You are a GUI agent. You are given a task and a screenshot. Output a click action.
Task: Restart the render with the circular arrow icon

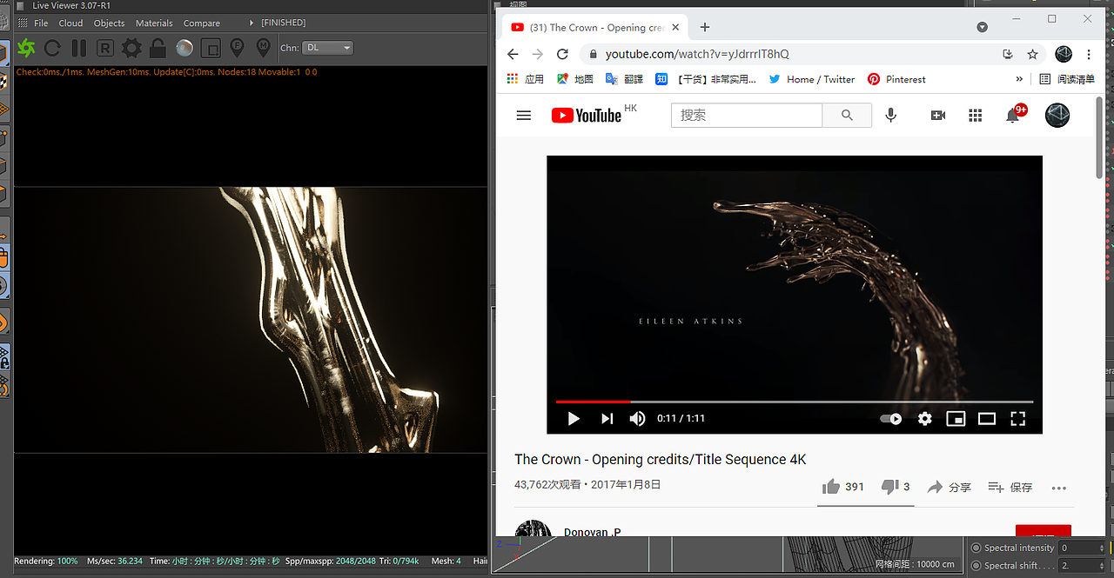pyautogui.click(x=52, y=48)
